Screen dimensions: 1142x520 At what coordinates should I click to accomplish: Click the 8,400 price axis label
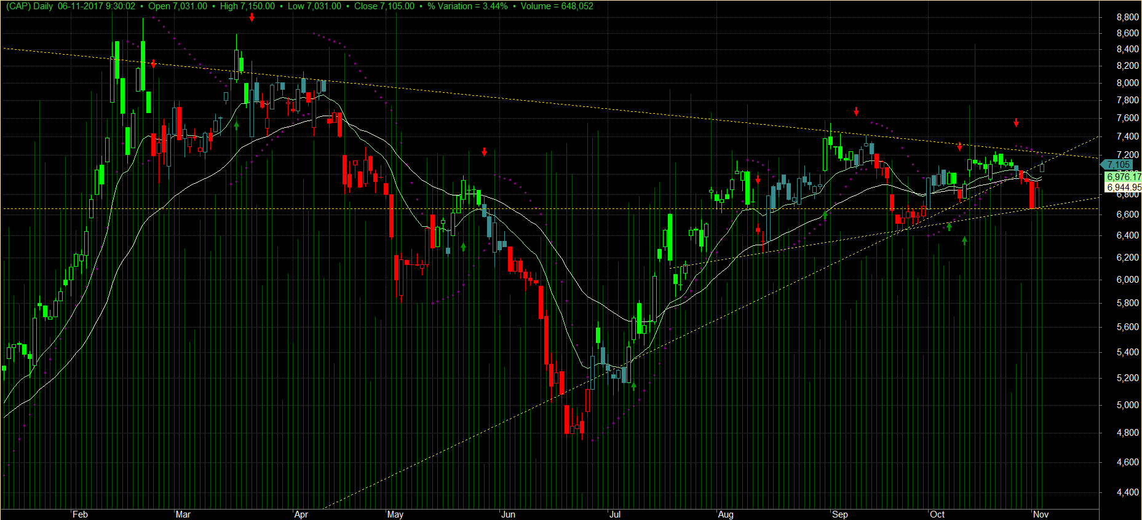(1127, 49)
